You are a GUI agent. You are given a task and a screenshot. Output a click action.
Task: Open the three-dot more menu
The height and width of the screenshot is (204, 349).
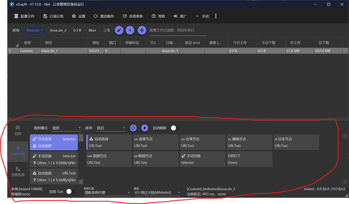[x=216, y=16]
